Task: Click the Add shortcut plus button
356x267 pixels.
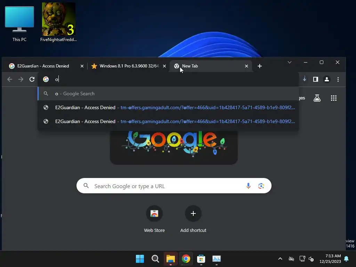Action: [x=193, y=213]
